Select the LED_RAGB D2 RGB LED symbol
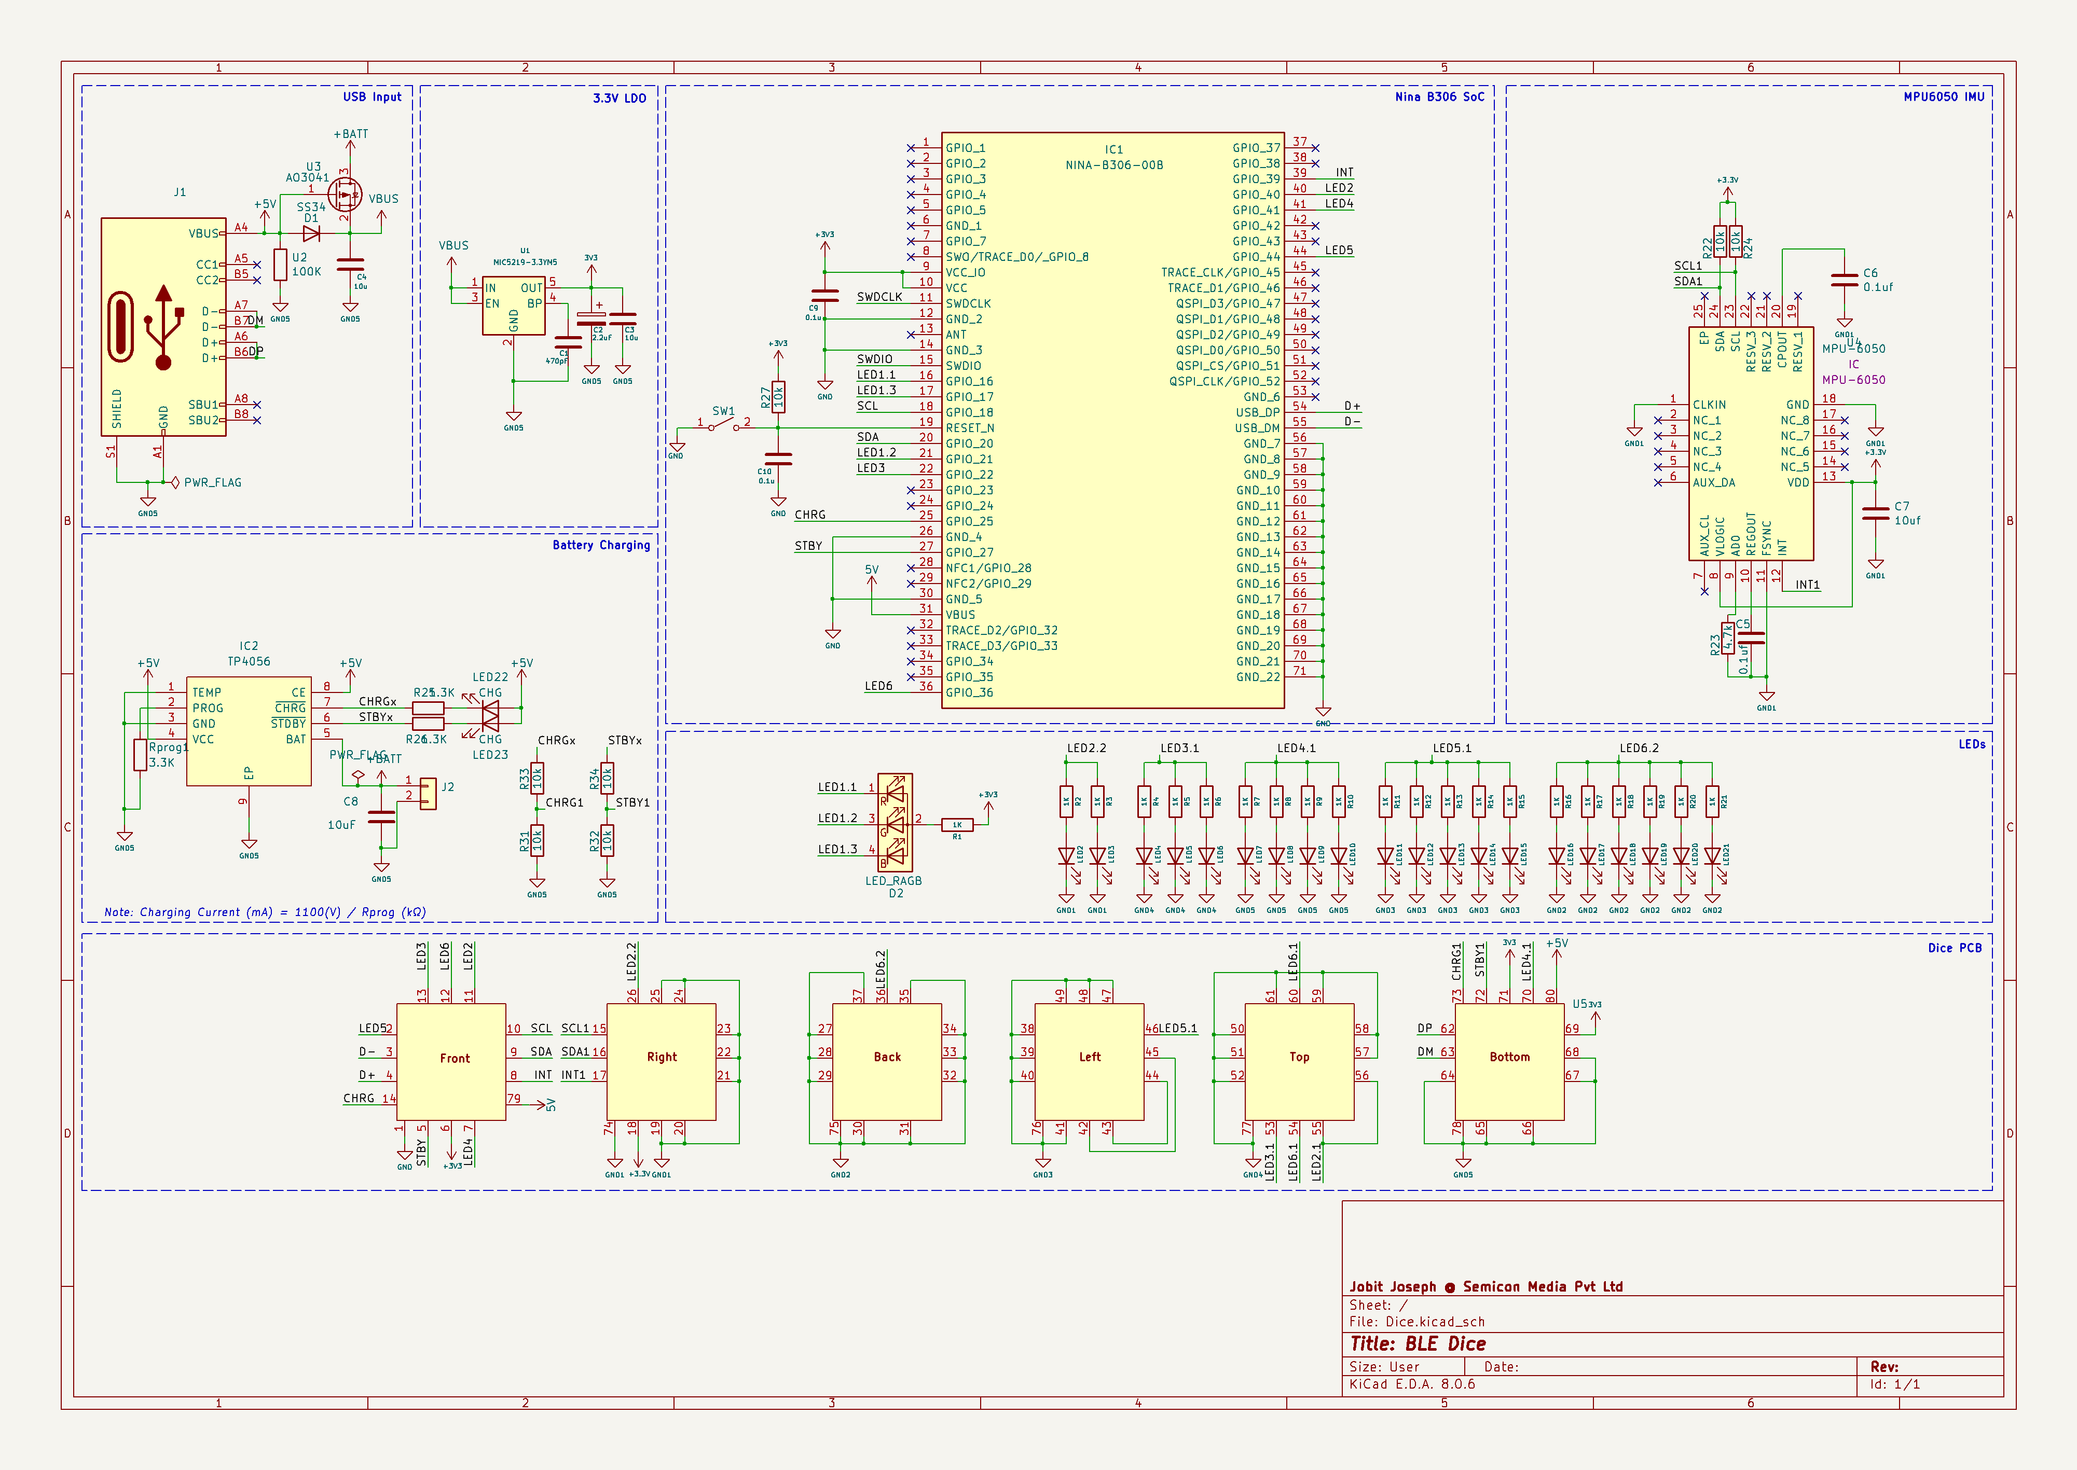Viewport: 2077px width, 1470px height. tap(895, 822)
